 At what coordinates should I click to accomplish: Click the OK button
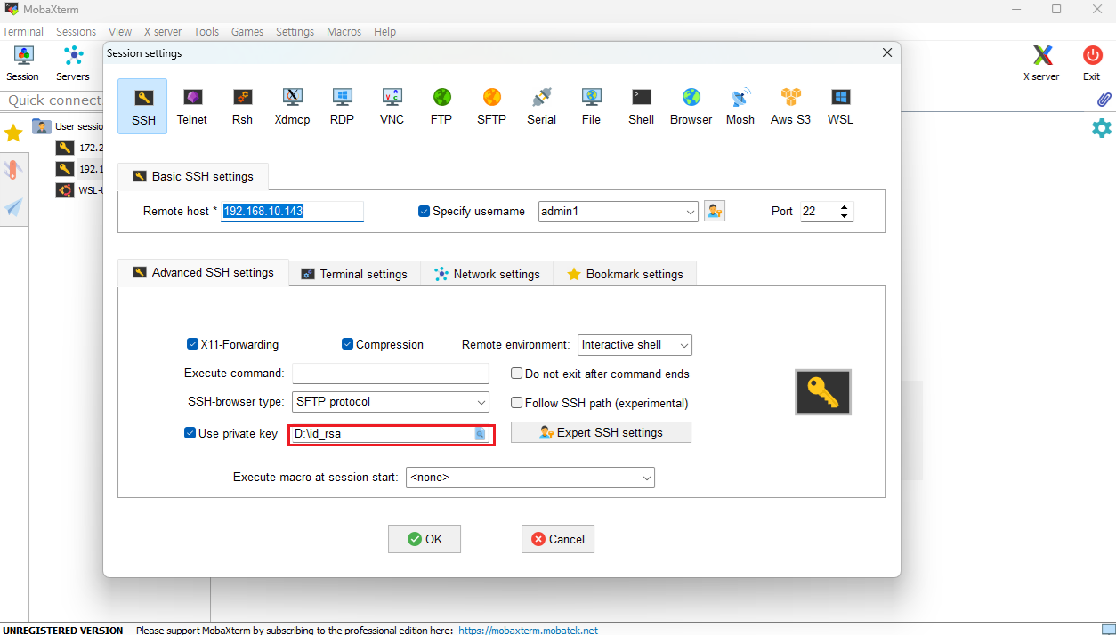pos(425,539)
